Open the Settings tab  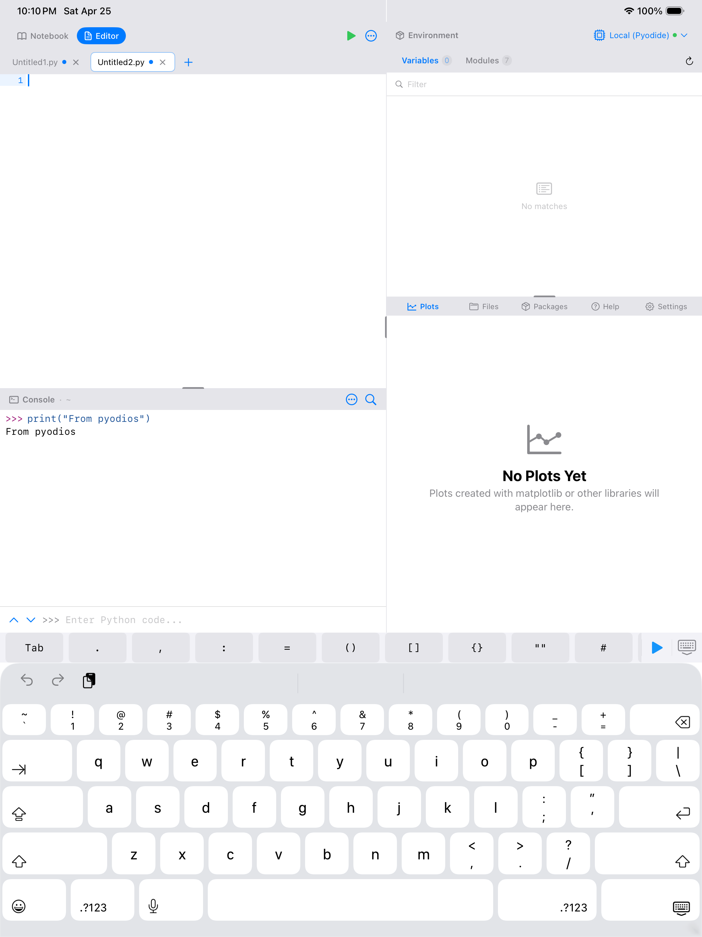coord(666,307)
